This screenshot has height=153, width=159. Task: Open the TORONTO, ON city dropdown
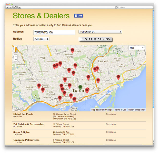pyautogui.click(x=100, y=32)
